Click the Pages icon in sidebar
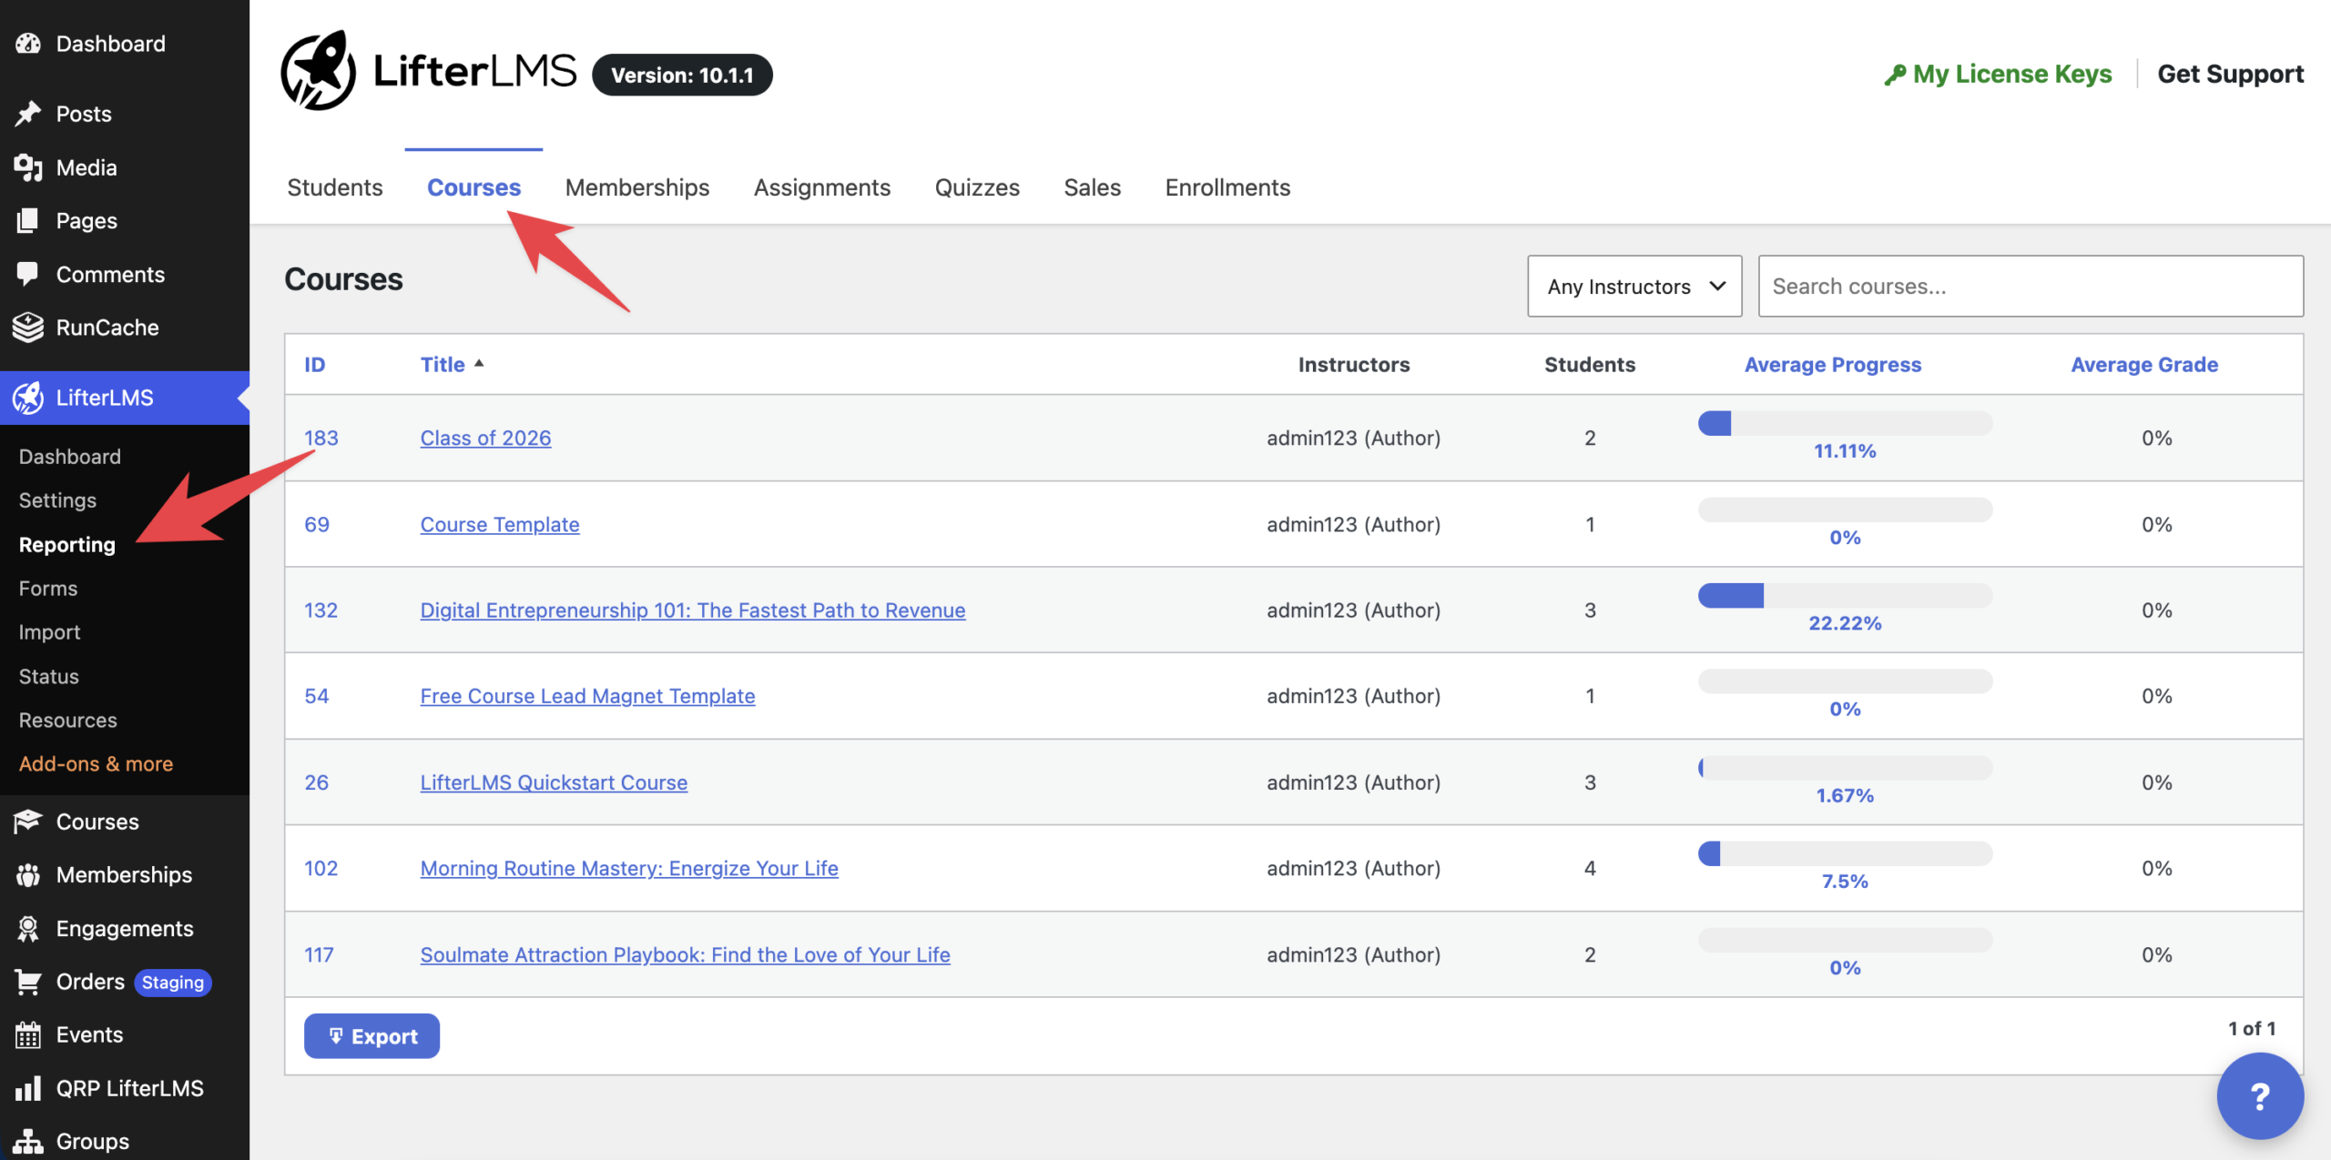 (x=28, y=220)
